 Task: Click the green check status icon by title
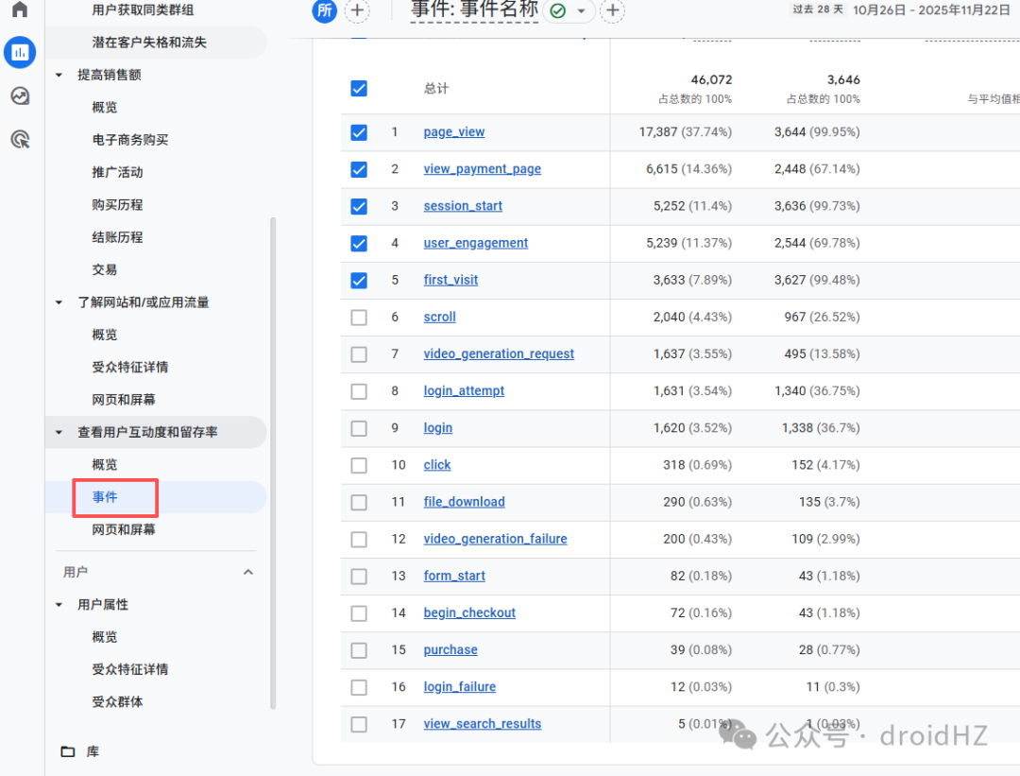click(x=557, y=10)
